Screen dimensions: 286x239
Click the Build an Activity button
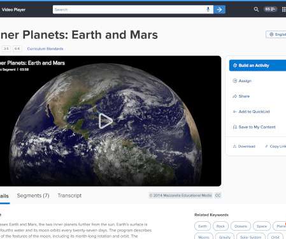pos(257,66)
